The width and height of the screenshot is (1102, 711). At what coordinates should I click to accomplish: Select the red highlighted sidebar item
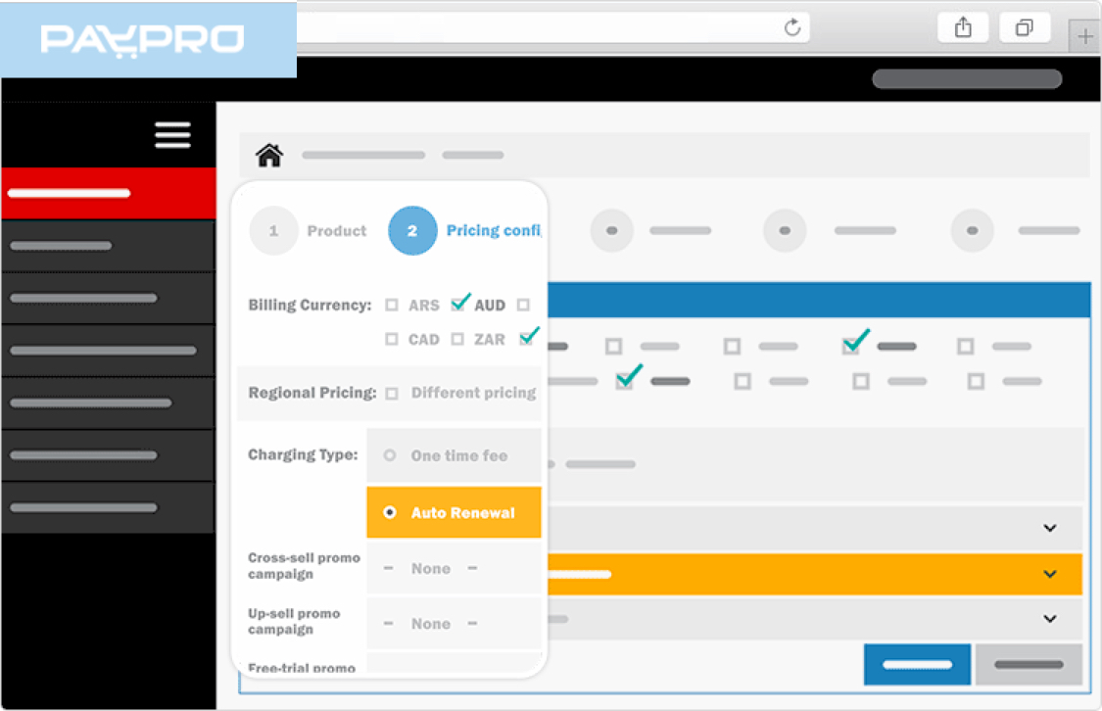(108, 193)
